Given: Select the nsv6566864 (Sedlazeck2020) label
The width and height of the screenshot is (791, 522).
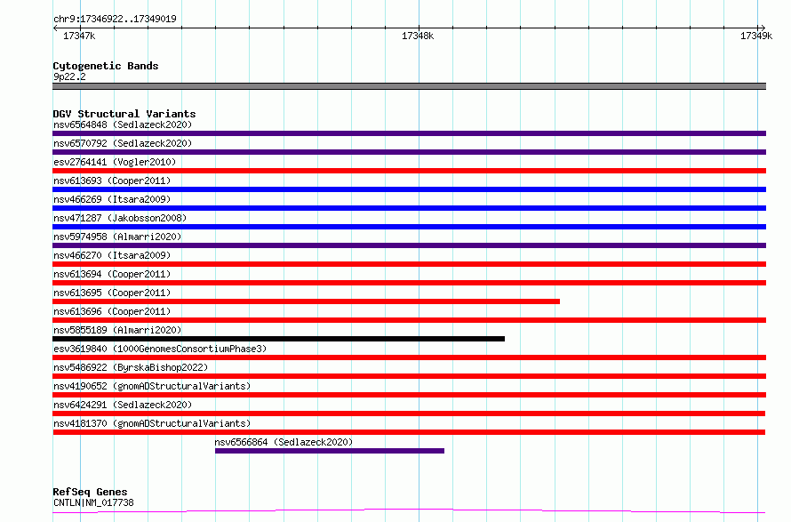Looking at the screenshot, I should pyautogui.click(x=284, y=442).
